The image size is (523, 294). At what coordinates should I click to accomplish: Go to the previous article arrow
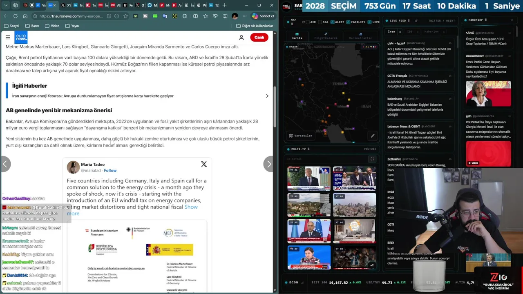pos(5,164)
